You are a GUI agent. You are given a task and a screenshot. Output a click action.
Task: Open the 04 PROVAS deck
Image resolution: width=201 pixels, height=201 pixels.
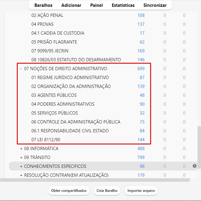tap(42, 24)
